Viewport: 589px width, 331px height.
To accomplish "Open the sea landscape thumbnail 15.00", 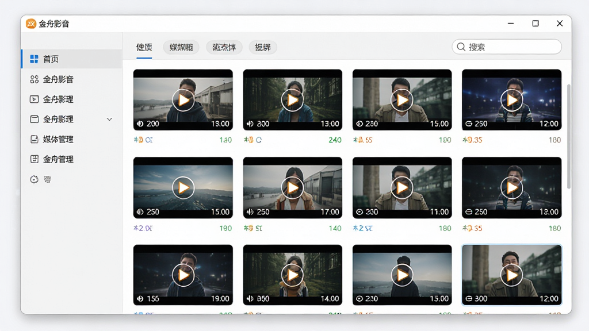I will pos(183,188).
